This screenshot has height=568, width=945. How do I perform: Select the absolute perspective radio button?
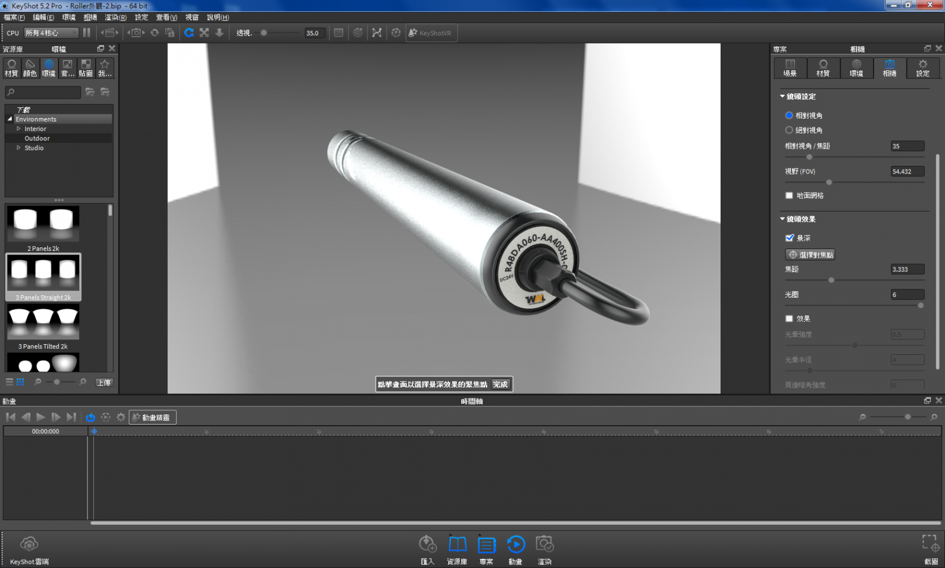(789, 130)
